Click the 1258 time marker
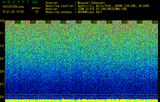 pos(125,22)
